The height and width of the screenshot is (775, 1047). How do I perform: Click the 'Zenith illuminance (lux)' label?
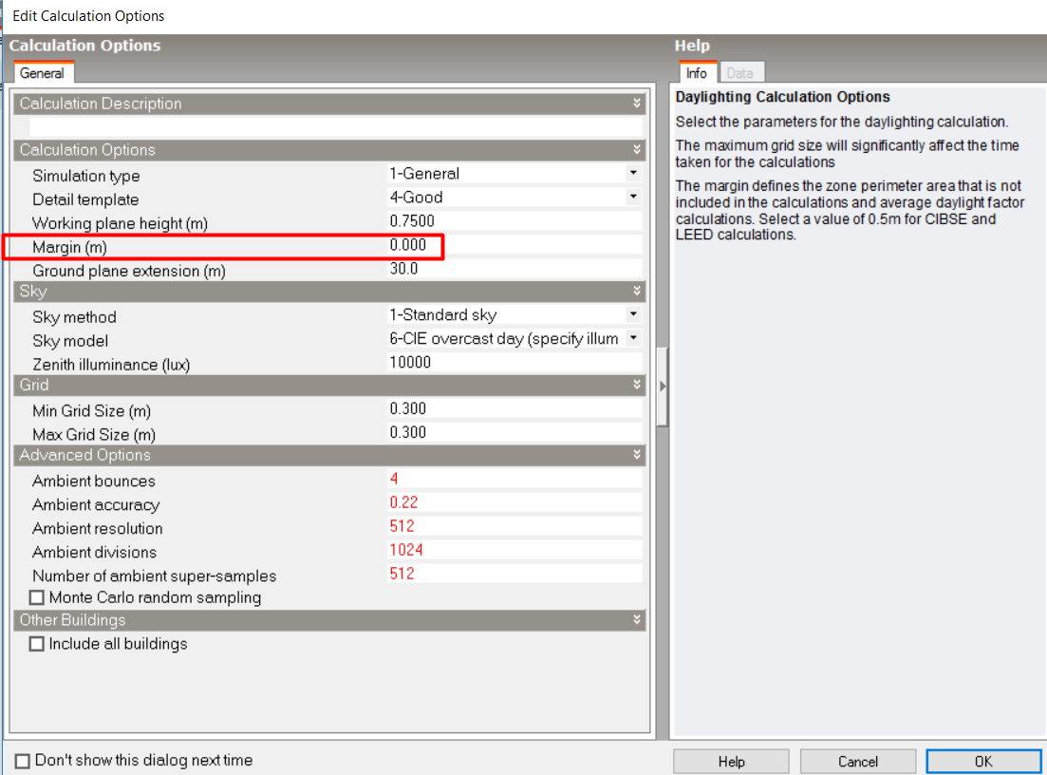tap(111, 365)
